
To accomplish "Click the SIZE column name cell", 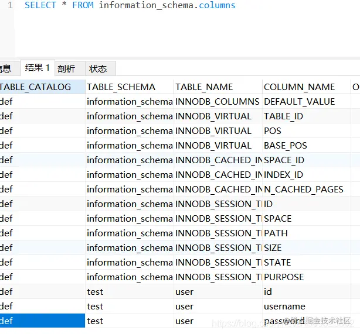I will (306, 248).
